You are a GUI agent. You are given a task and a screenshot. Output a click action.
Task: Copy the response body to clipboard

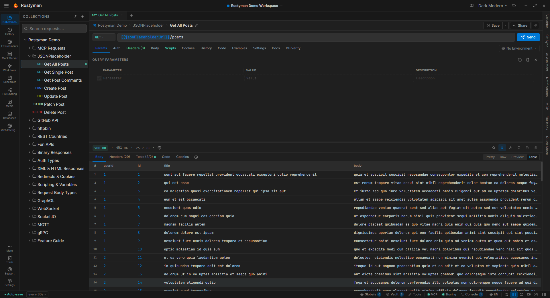click(527, 148)
